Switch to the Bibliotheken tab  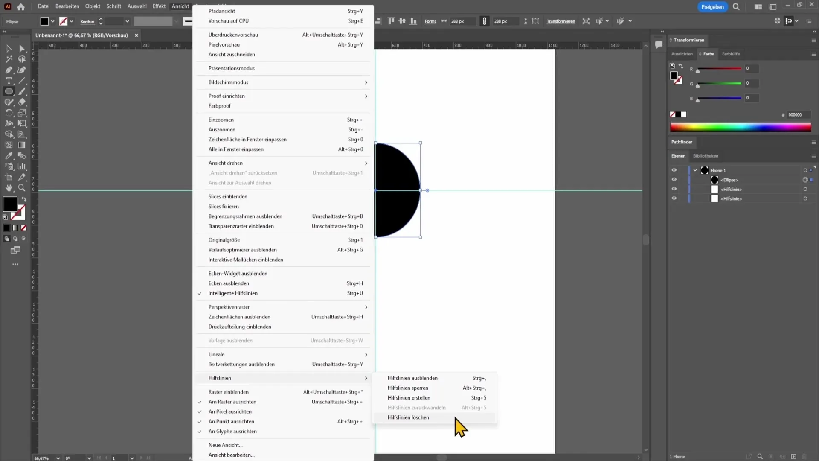706,156
